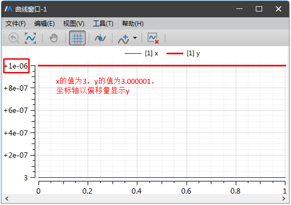This screenshot has width=291, height=205.
Task: Open the 编辑(E) menu
Action: coord(44,24)
